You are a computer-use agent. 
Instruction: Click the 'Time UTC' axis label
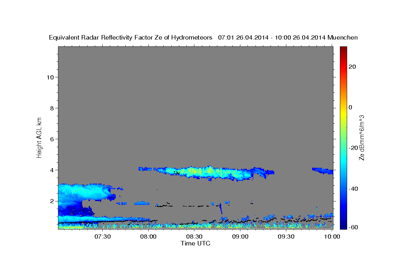(195, 243)
